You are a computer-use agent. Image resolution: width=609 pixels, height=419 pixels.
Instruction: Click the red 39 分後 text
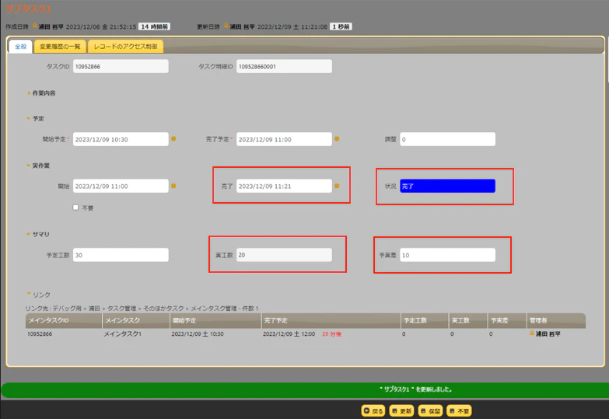(331, 334)
